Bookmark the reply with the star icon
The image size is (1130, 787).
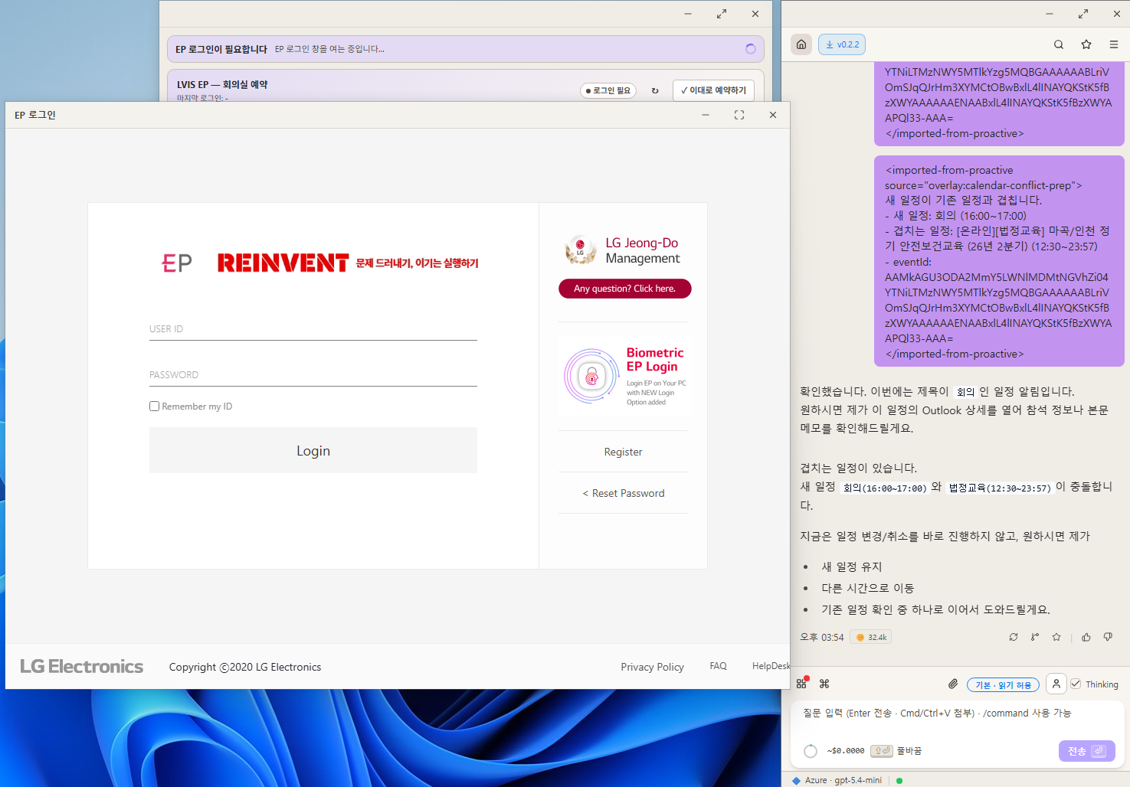point(1056,637)
